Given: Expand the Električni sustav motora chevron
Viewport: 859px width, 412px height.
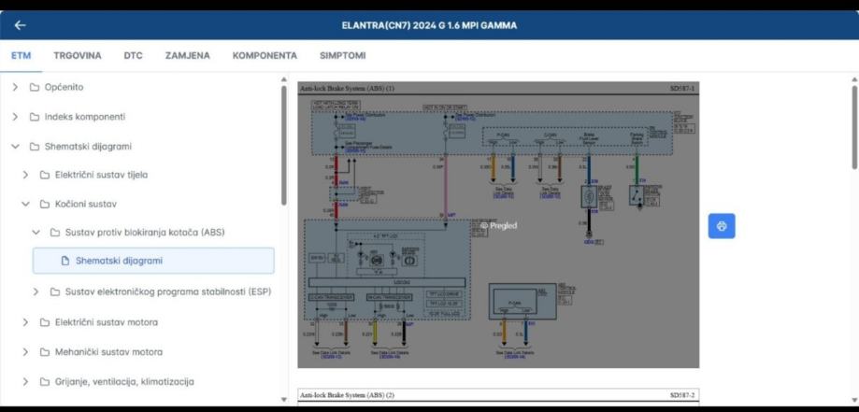Looking at the screenshot, I should pos(25,322).
